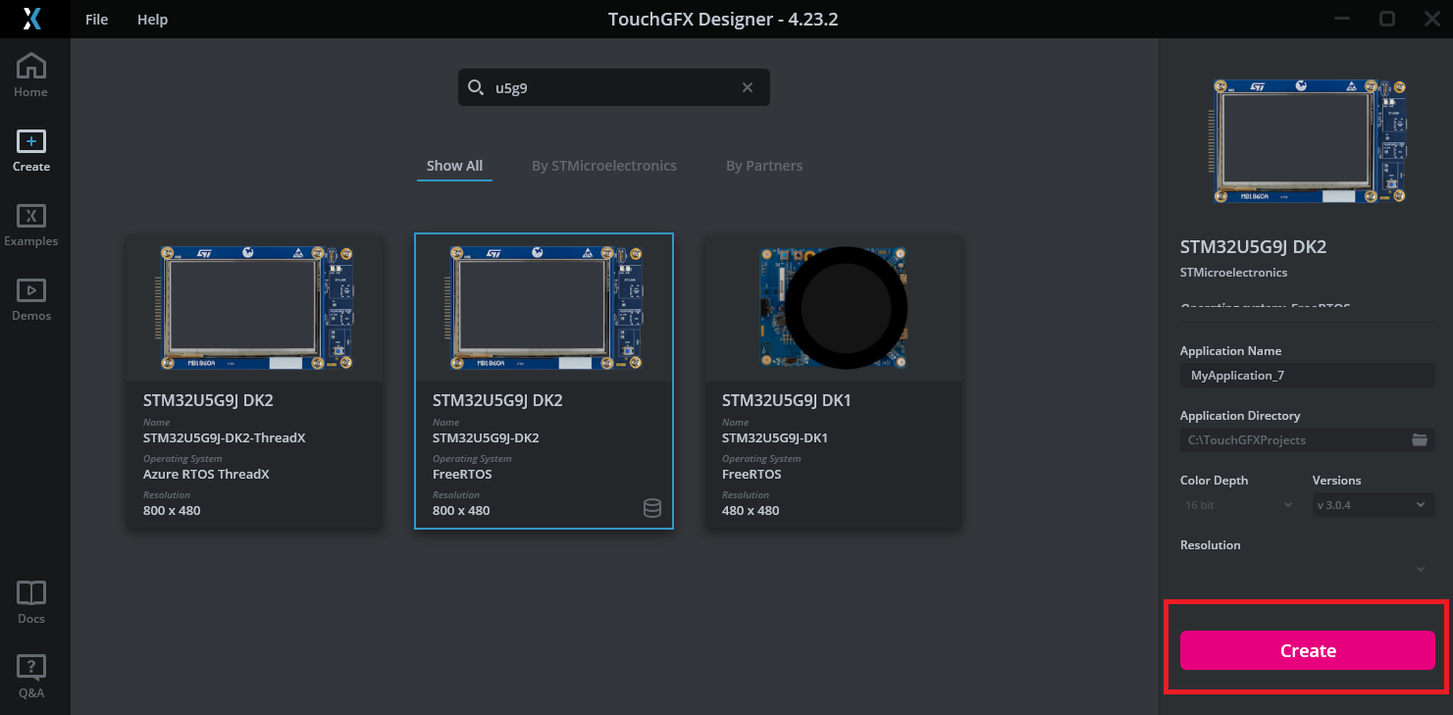Select the Create icon in the sidebar
This screenshot has height=715, width=1453.
click(30, 147)
